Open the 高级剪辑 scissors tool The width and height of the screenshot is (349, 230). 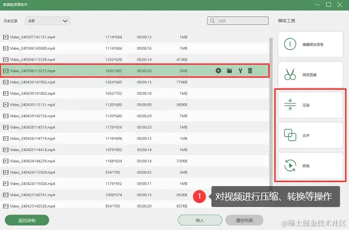[311, 75]
